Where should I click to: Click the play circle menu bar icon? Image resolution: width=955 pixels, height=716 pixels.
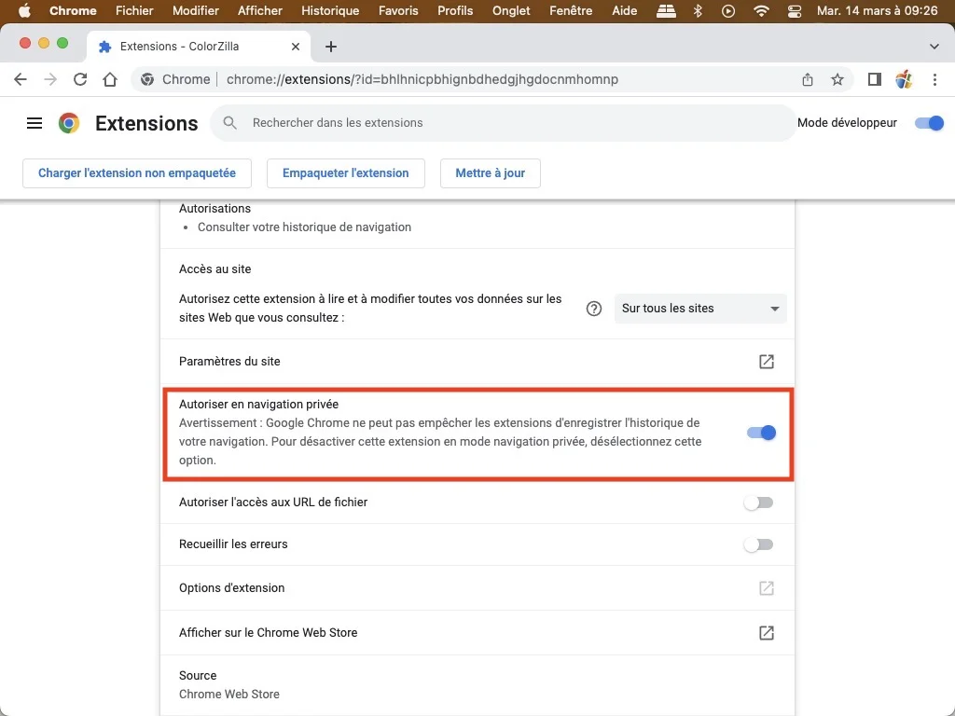(727, 10)
